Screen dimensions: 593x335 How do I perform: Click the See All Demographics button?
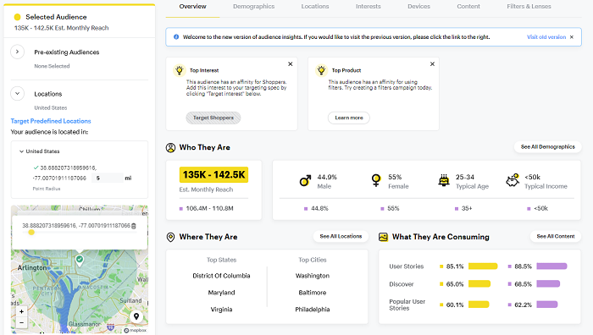[547, 147]
